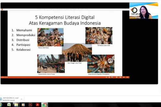This screenshot has height=107, width=161.
Task: Select list item 'Memproduksi'
Action: tap(26, 35)
